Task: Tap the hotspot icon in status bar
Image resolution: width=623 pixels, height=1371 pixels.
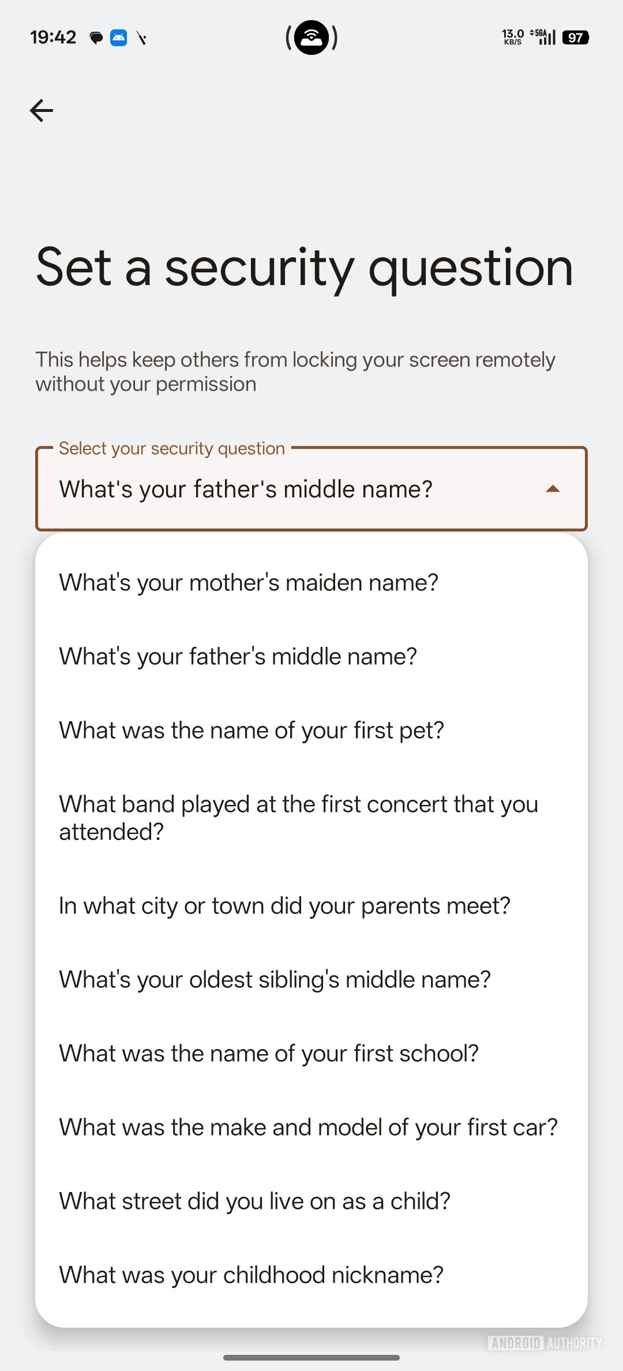Action: click(x=311, y=38)
